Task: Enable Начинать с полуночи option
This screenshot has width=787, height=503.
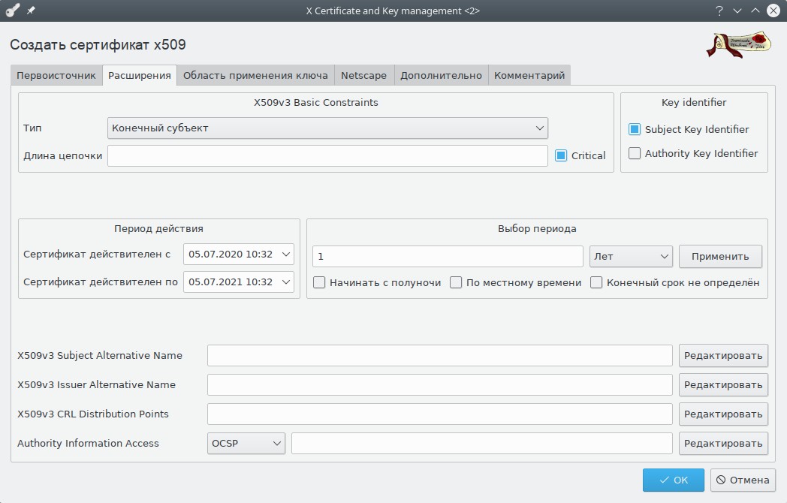Action: click(319, 283)
